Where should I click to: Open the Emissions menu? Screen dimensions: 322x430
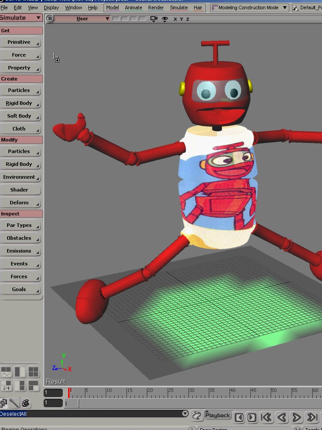(20, 251)
